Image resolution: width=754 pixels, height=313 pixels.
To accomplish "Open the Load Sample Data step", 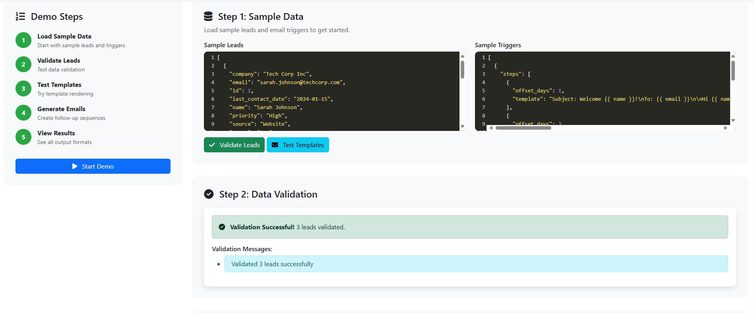I will [64, 36].
